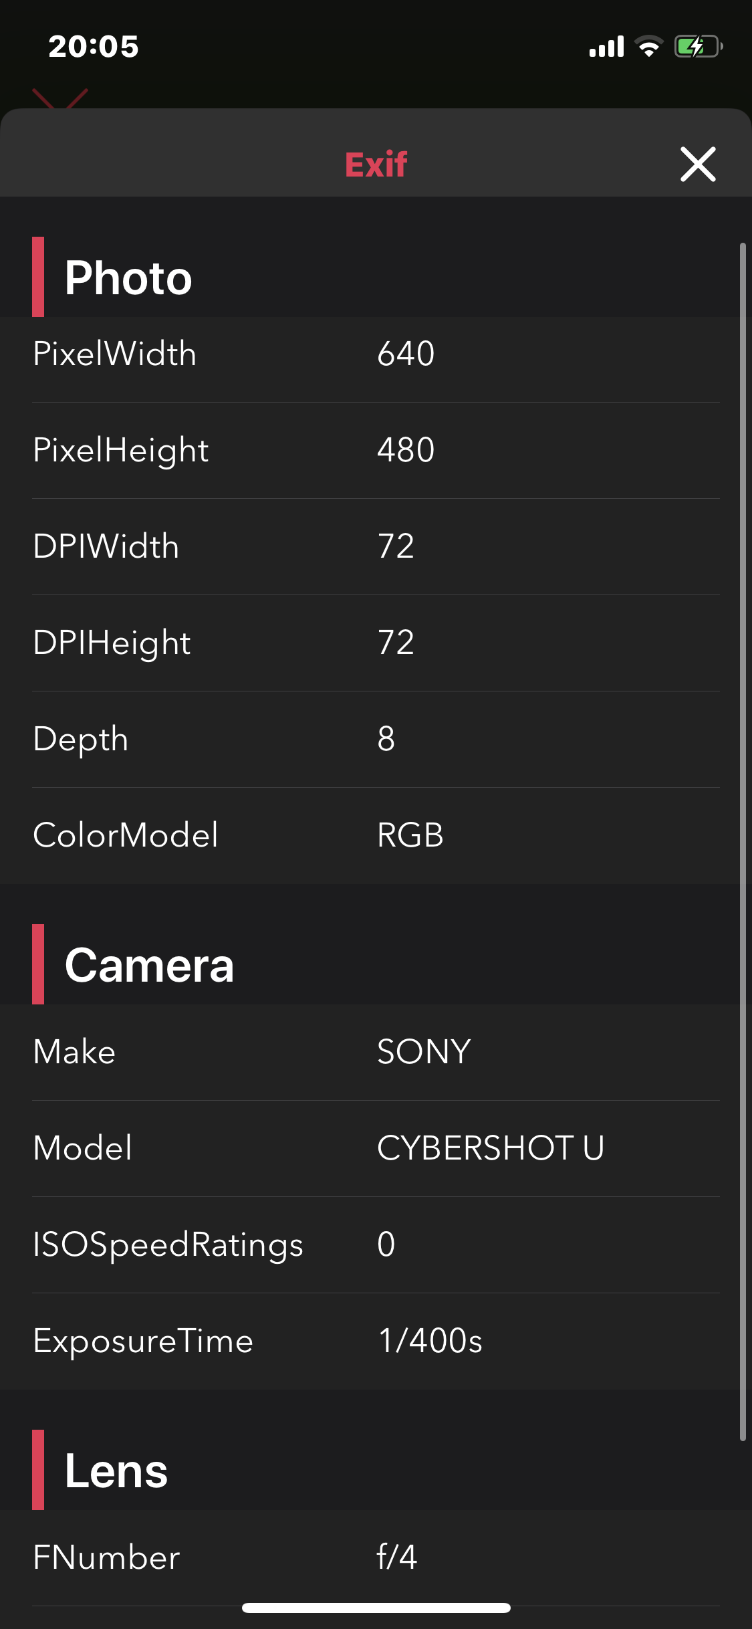Tap the DPIHeight entry

376,643
